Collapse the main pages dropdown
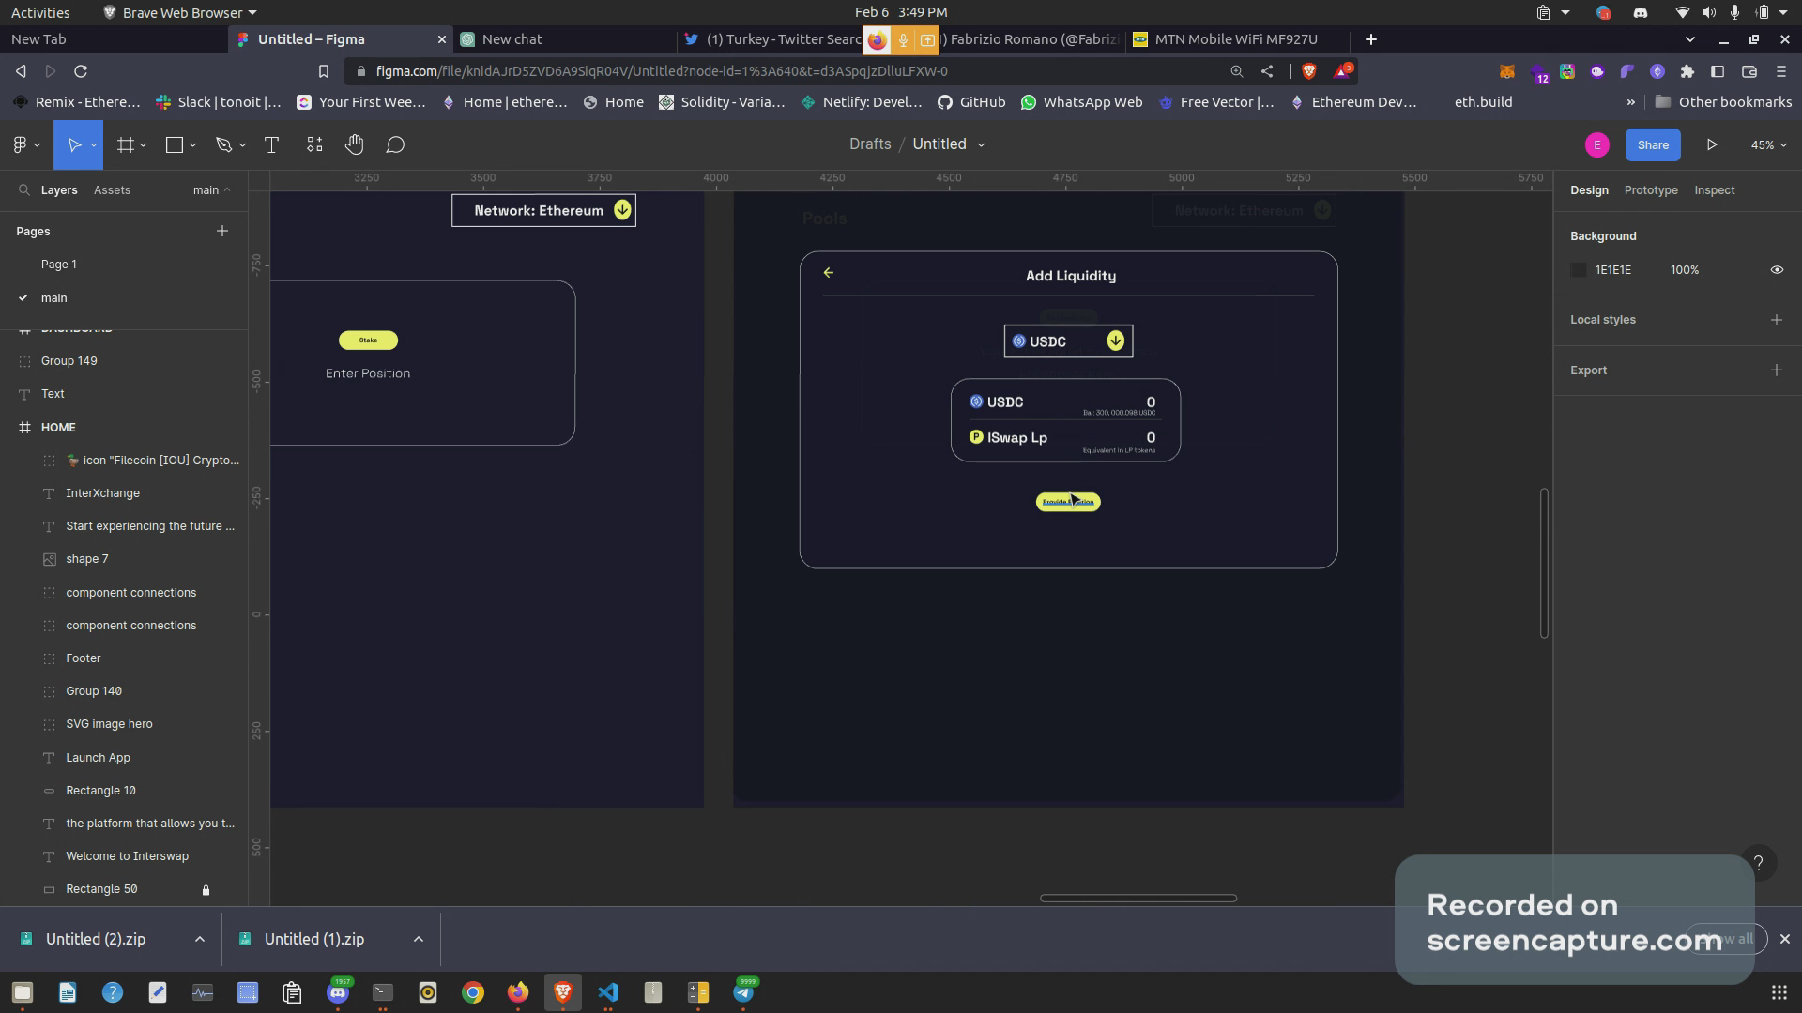Image resolution: width=1802 pixels, height=1013 pixels. [212, 190]
